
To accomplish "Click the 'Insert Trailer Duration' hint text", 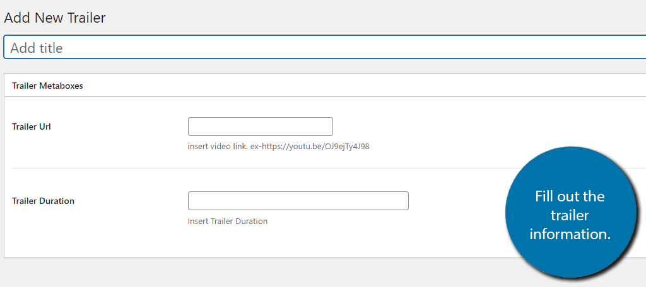I will (228, 221).
